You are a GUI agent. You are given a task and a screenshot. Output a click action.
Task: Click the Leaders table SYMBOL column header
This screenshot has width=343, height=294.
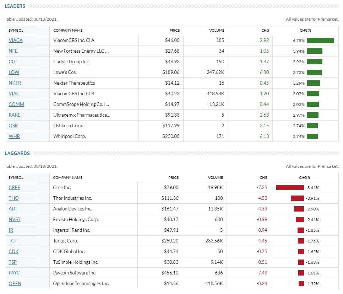tap(16, 31)
